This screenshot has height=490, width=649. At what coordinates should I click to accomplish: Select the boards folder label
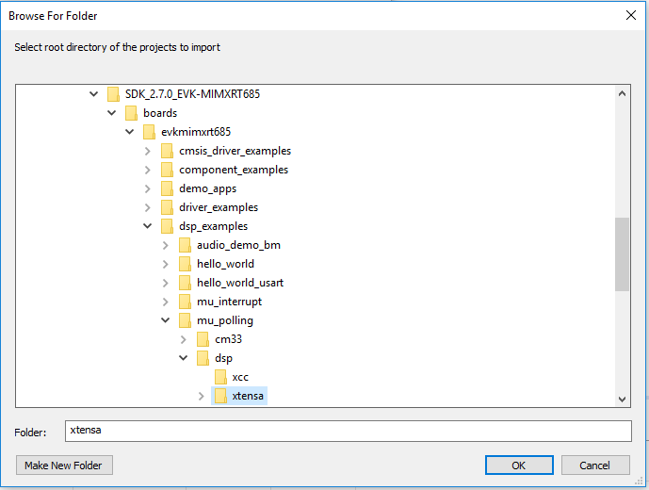[160, 113]
